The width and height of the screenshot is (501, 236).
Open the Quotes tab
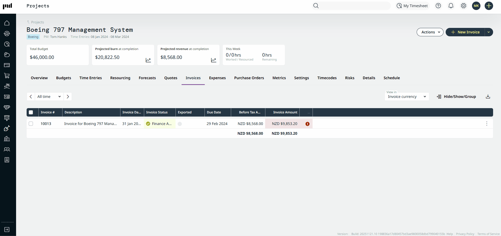click(x=171, y=78)
